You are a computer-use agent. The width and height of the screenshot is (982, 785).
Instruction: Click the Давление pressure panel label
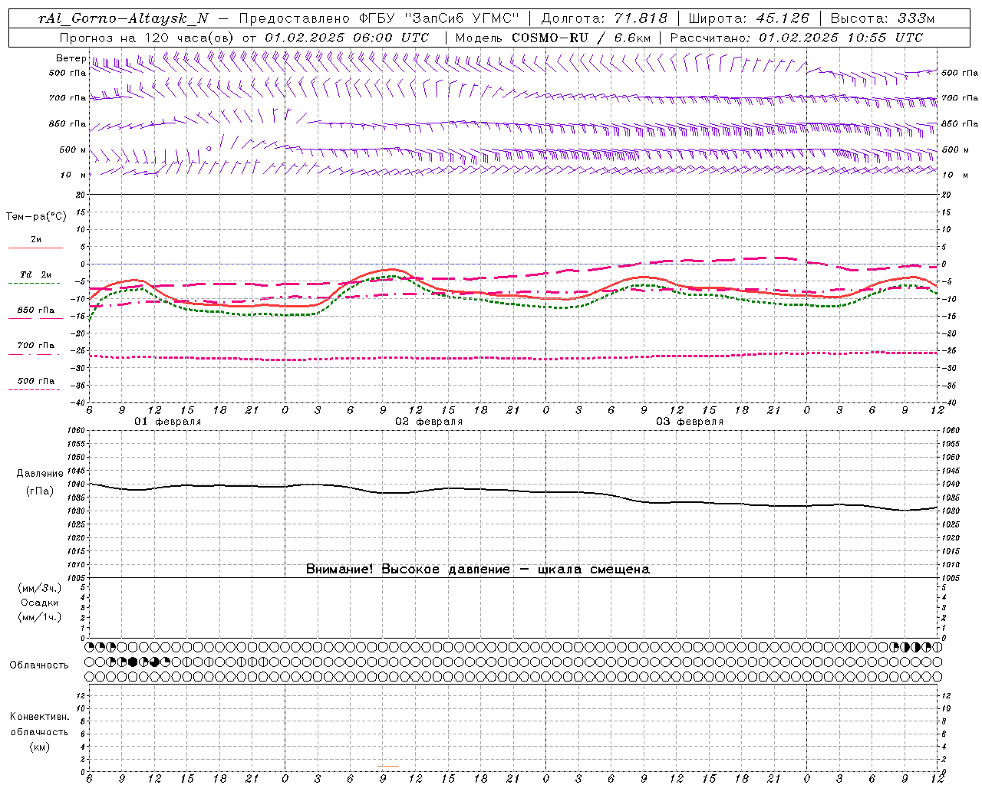click(41, 474)
